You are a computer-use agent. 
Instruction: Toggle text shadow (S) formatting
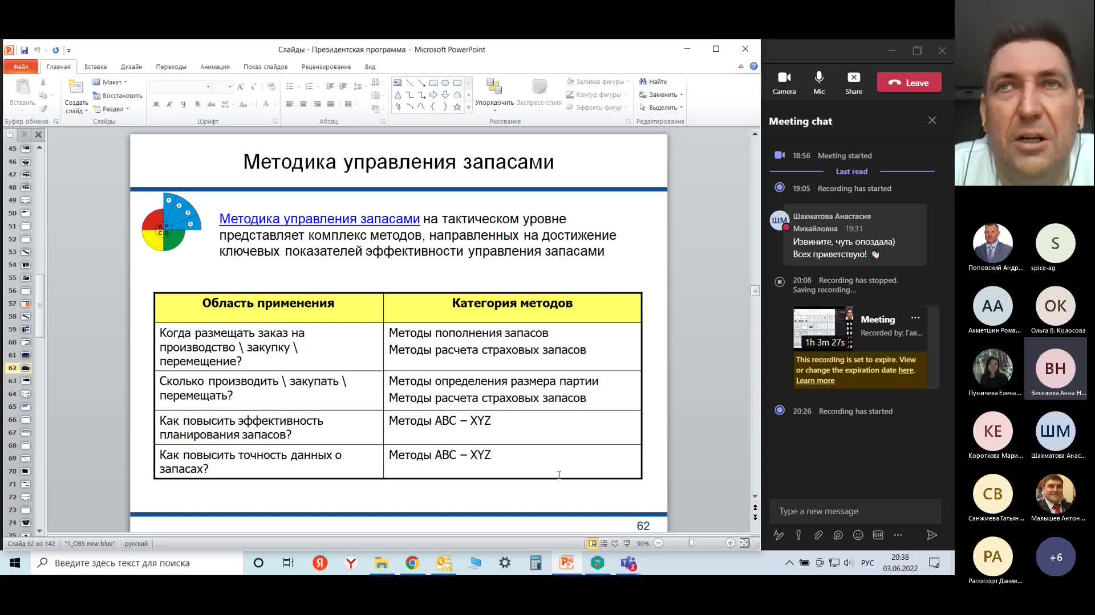[197, 104]
